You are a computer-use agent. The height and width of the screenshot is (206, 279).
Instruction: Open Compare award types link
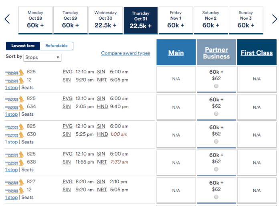pyautogui.click(x=125, y=53)
